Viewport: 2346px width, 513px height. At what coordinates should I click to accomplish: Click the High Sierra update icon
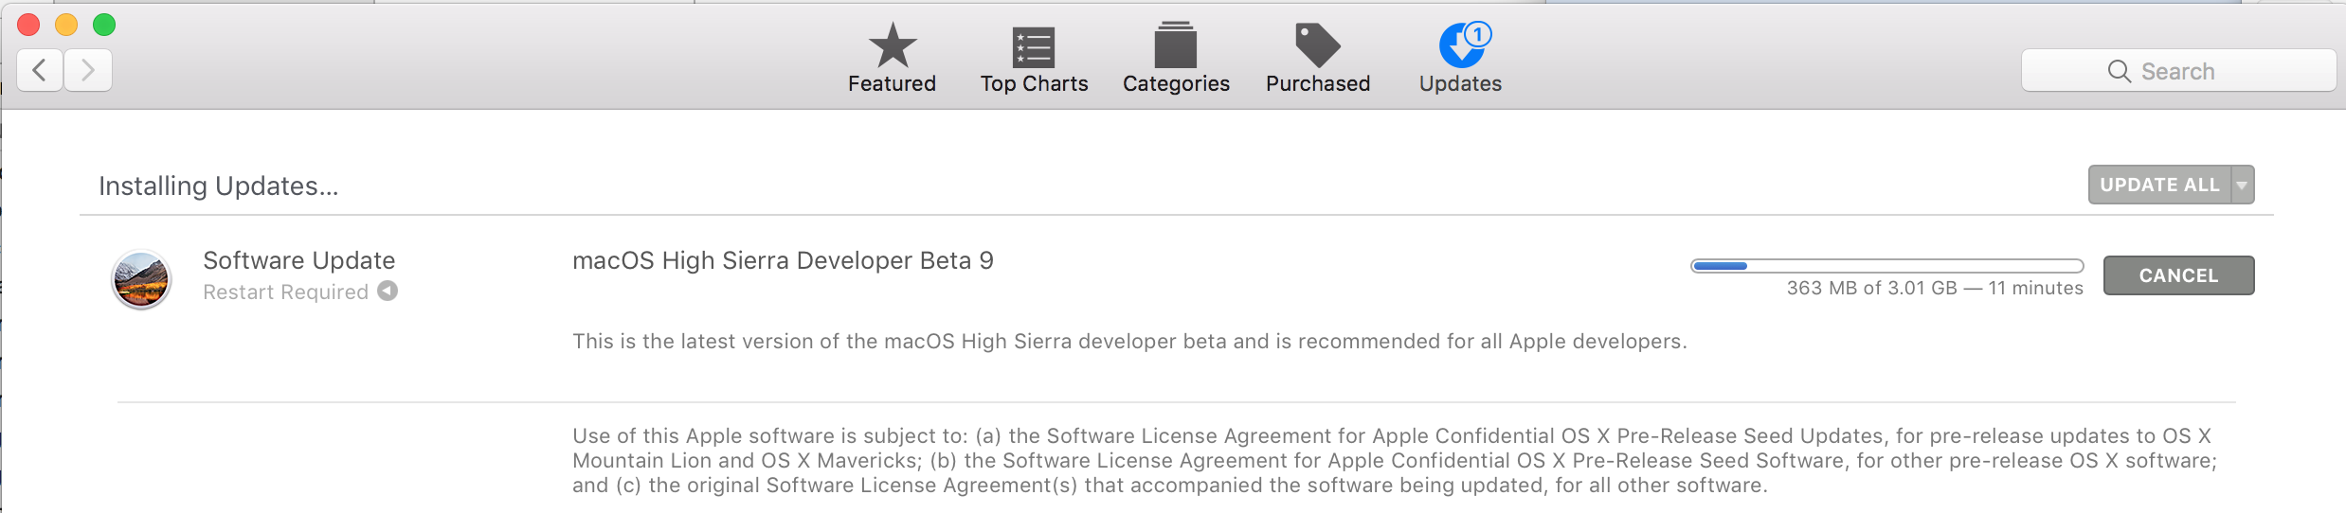141,279
